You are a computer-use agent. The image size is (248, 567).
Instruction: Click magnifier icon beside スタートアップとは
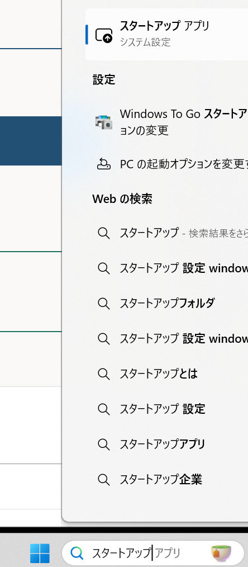tap(104, 374)
